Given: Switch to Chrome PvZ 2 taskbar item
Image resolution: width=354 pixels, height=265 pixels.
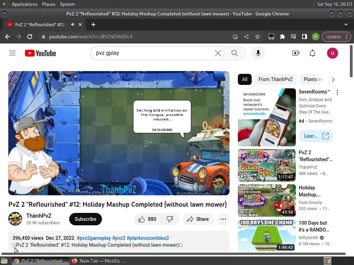Looking at the screenshot, I should coord(41,261).
